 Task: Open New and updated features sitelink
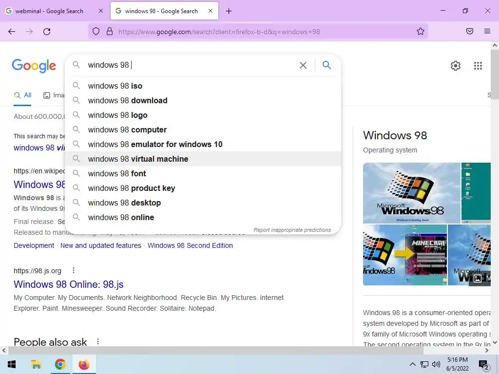click(100, 245)
